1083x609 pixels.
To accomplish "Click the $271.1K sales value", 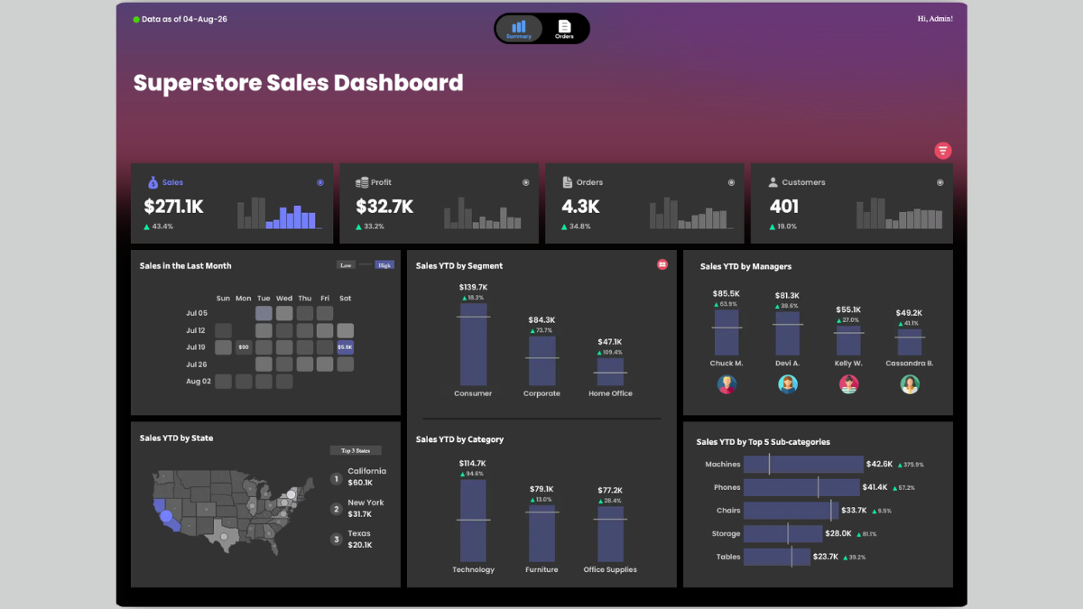I will 174,207.
